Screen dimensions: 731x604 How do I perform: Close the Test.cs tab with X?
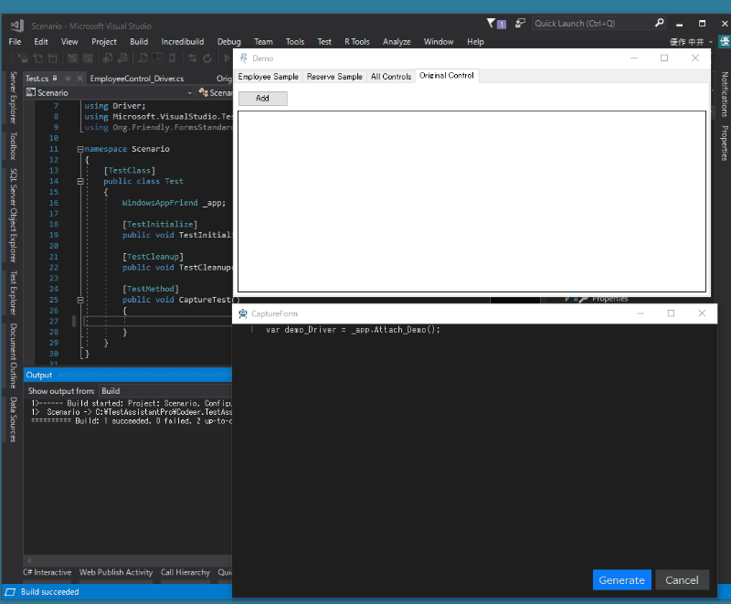[x=79, y=79]
